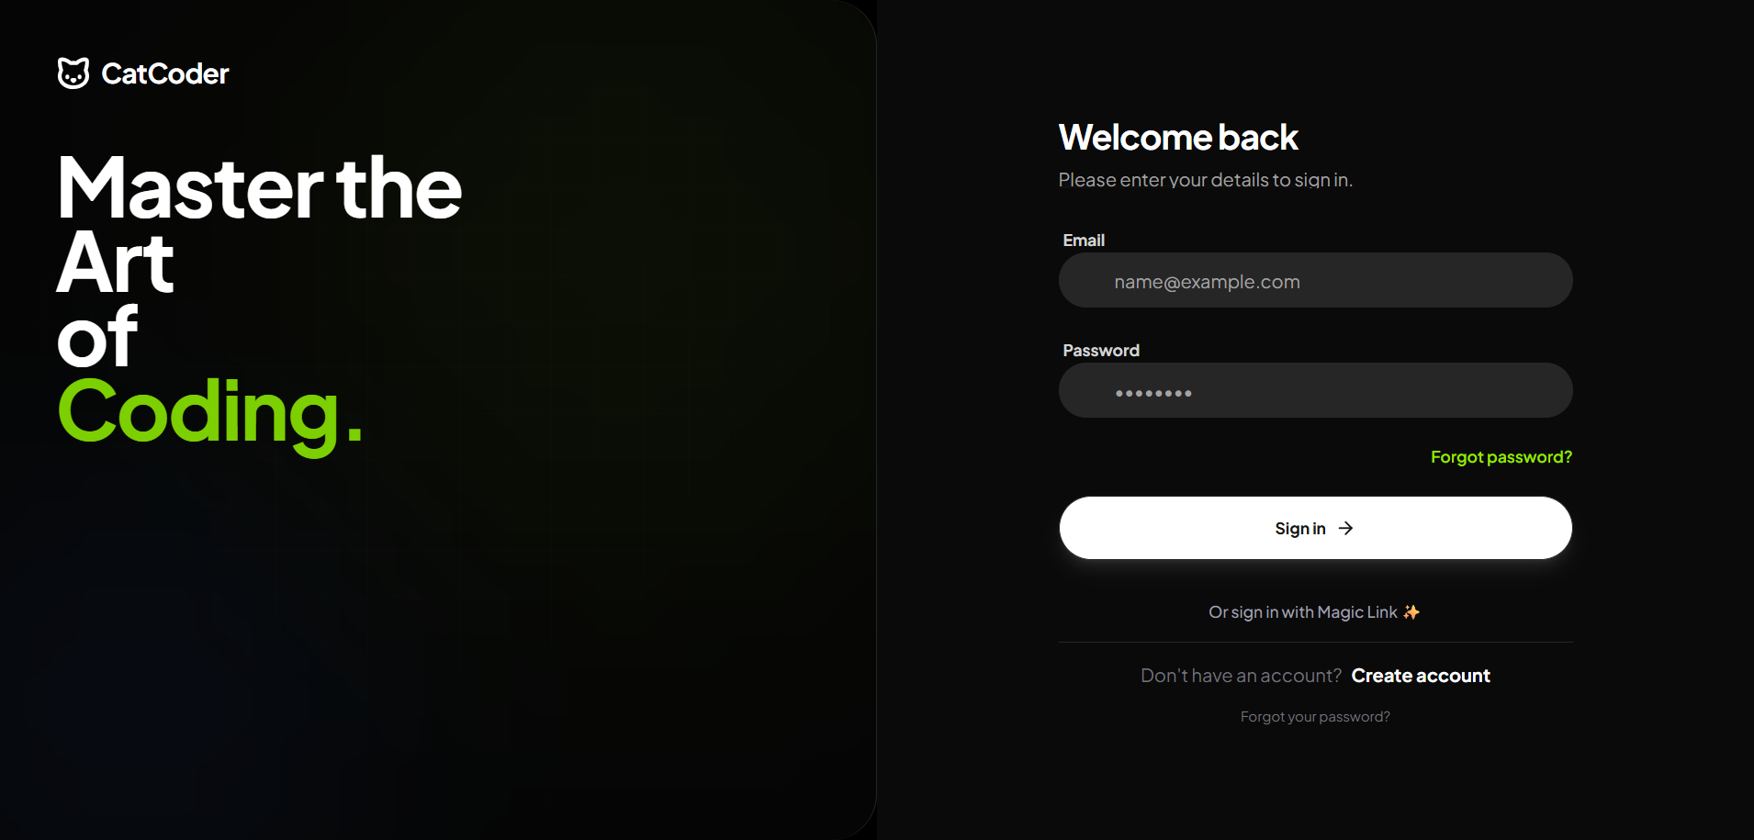Click the Don't have an account? text
1754x840 pixels.
tap(1241, 676)
